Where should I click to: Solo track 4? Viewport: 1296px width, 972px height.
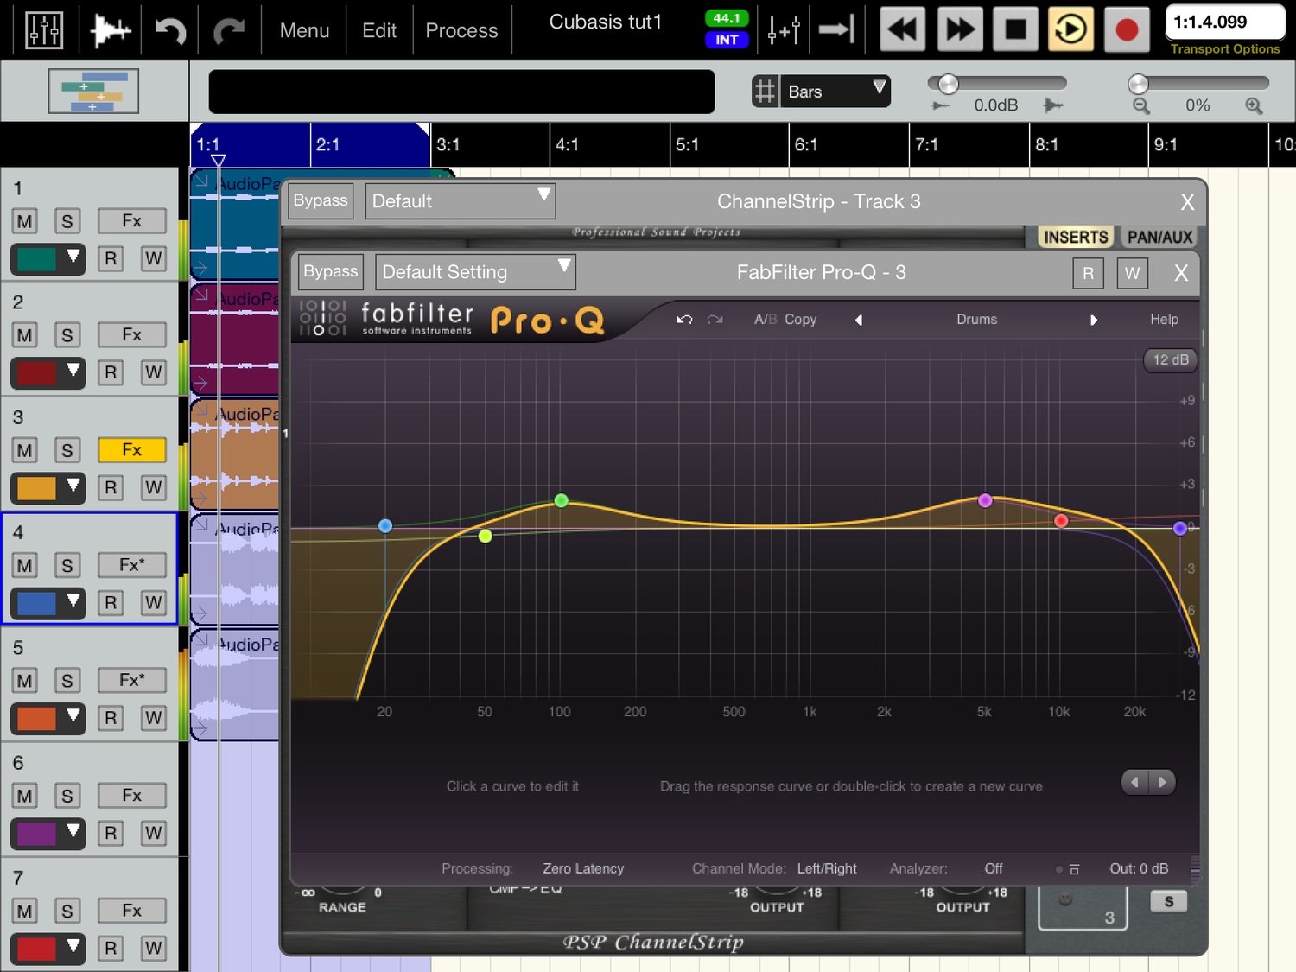pyautogui.click(x=67, y=565)
